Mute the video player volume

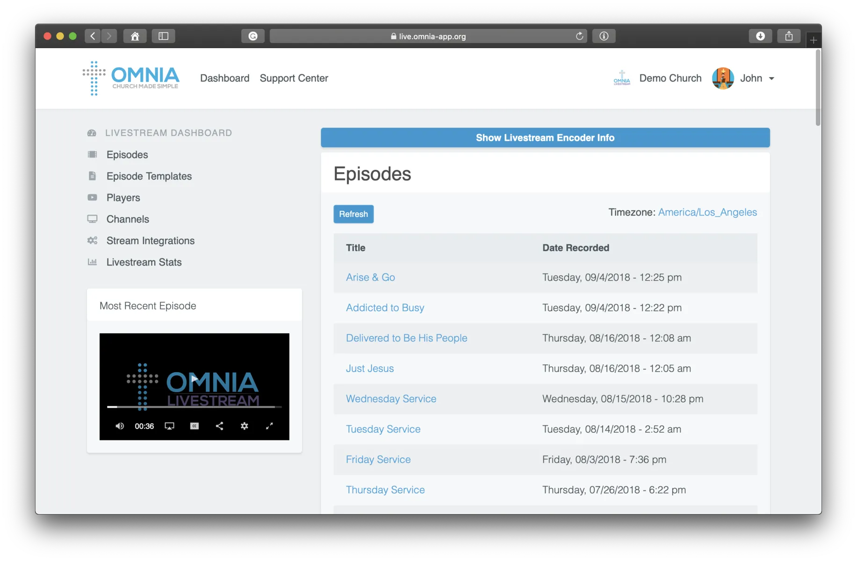tap(120, 426)
